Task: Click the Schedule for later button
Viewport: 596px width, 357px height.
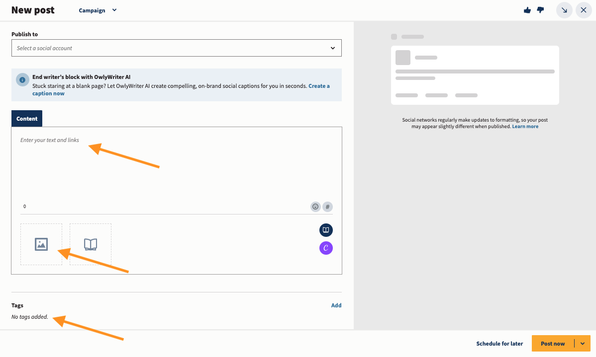Action: pyautogui.click(x=499, y=344)
